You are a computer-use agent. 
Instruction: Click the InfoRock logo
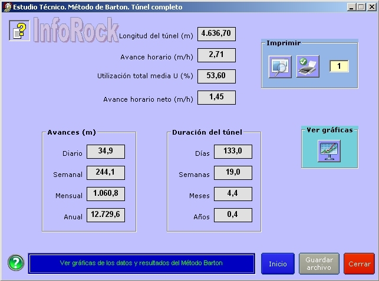[75, 29]
